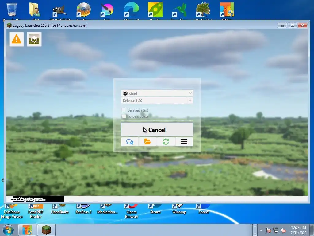Minimize the Legacy Launcher window

pyautogui.click(x=282, y=26)
